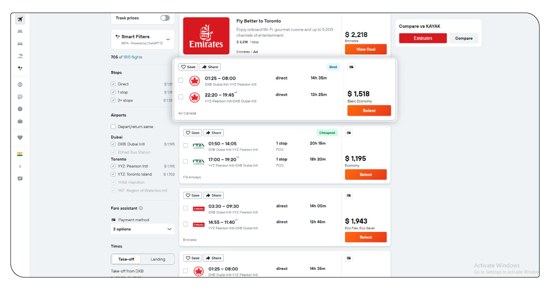Share the Air Canada flight option
Viewport: 550px width, 290px height.
[210, 66]
